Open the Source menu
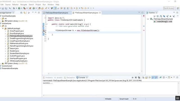Viewport: 180px width, 101px height. [8, 4]
